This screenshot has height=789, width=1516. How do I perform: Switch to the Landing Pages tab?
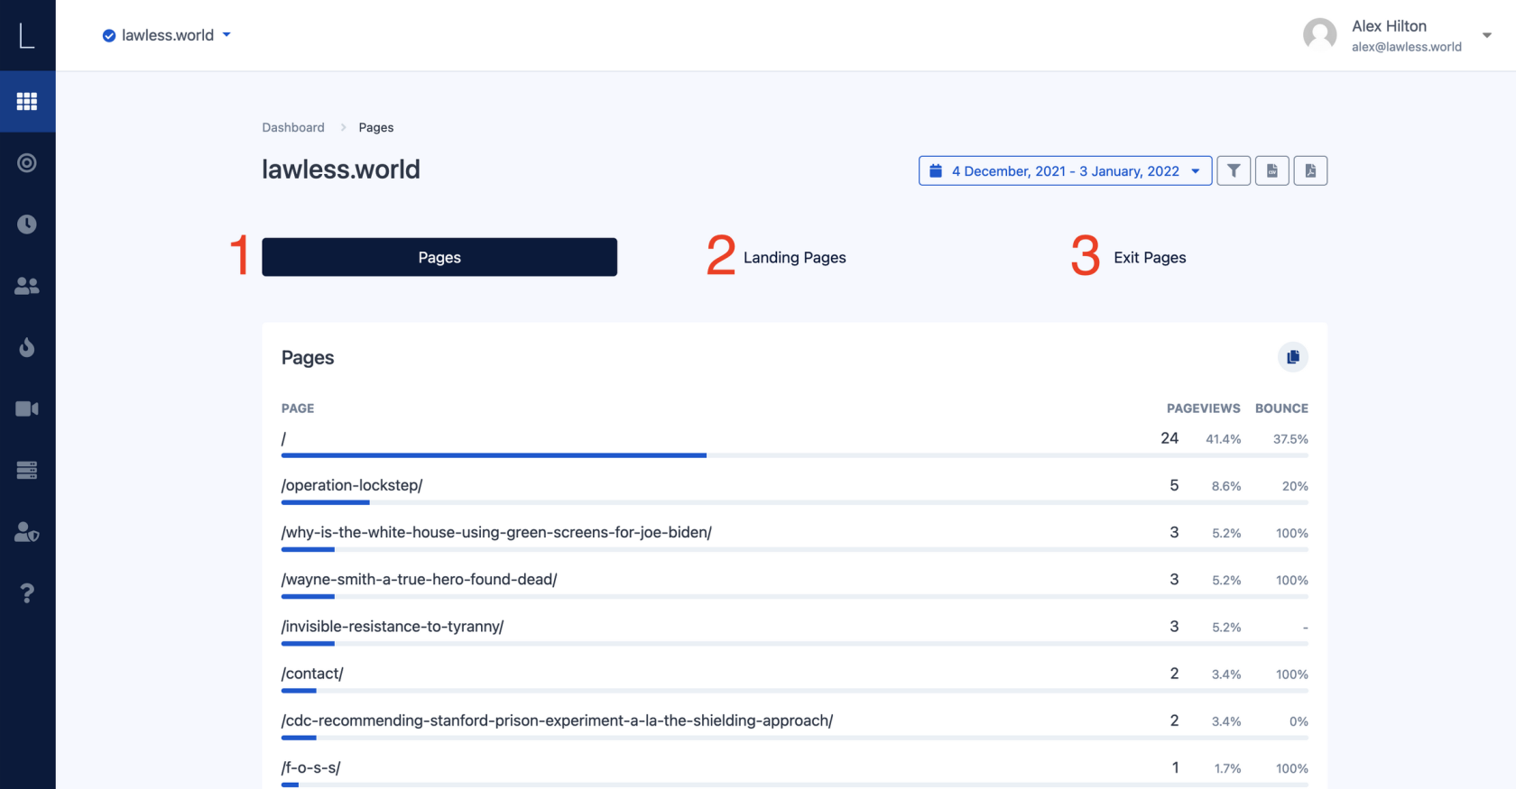tap(794, 258)
